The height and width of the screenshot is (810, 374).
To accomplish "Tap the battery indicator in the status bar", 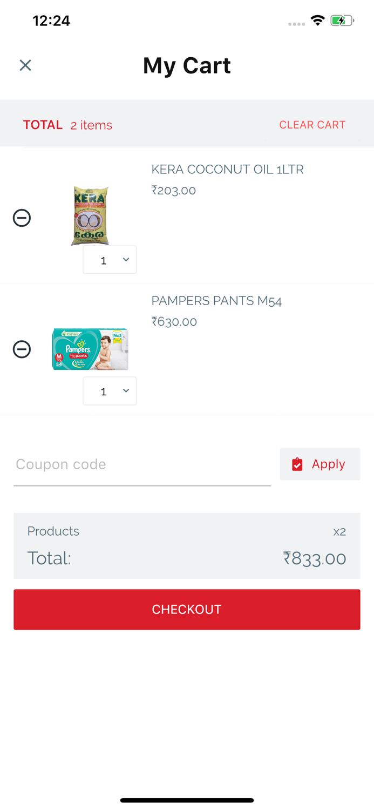I will click(x=340, y=20).
